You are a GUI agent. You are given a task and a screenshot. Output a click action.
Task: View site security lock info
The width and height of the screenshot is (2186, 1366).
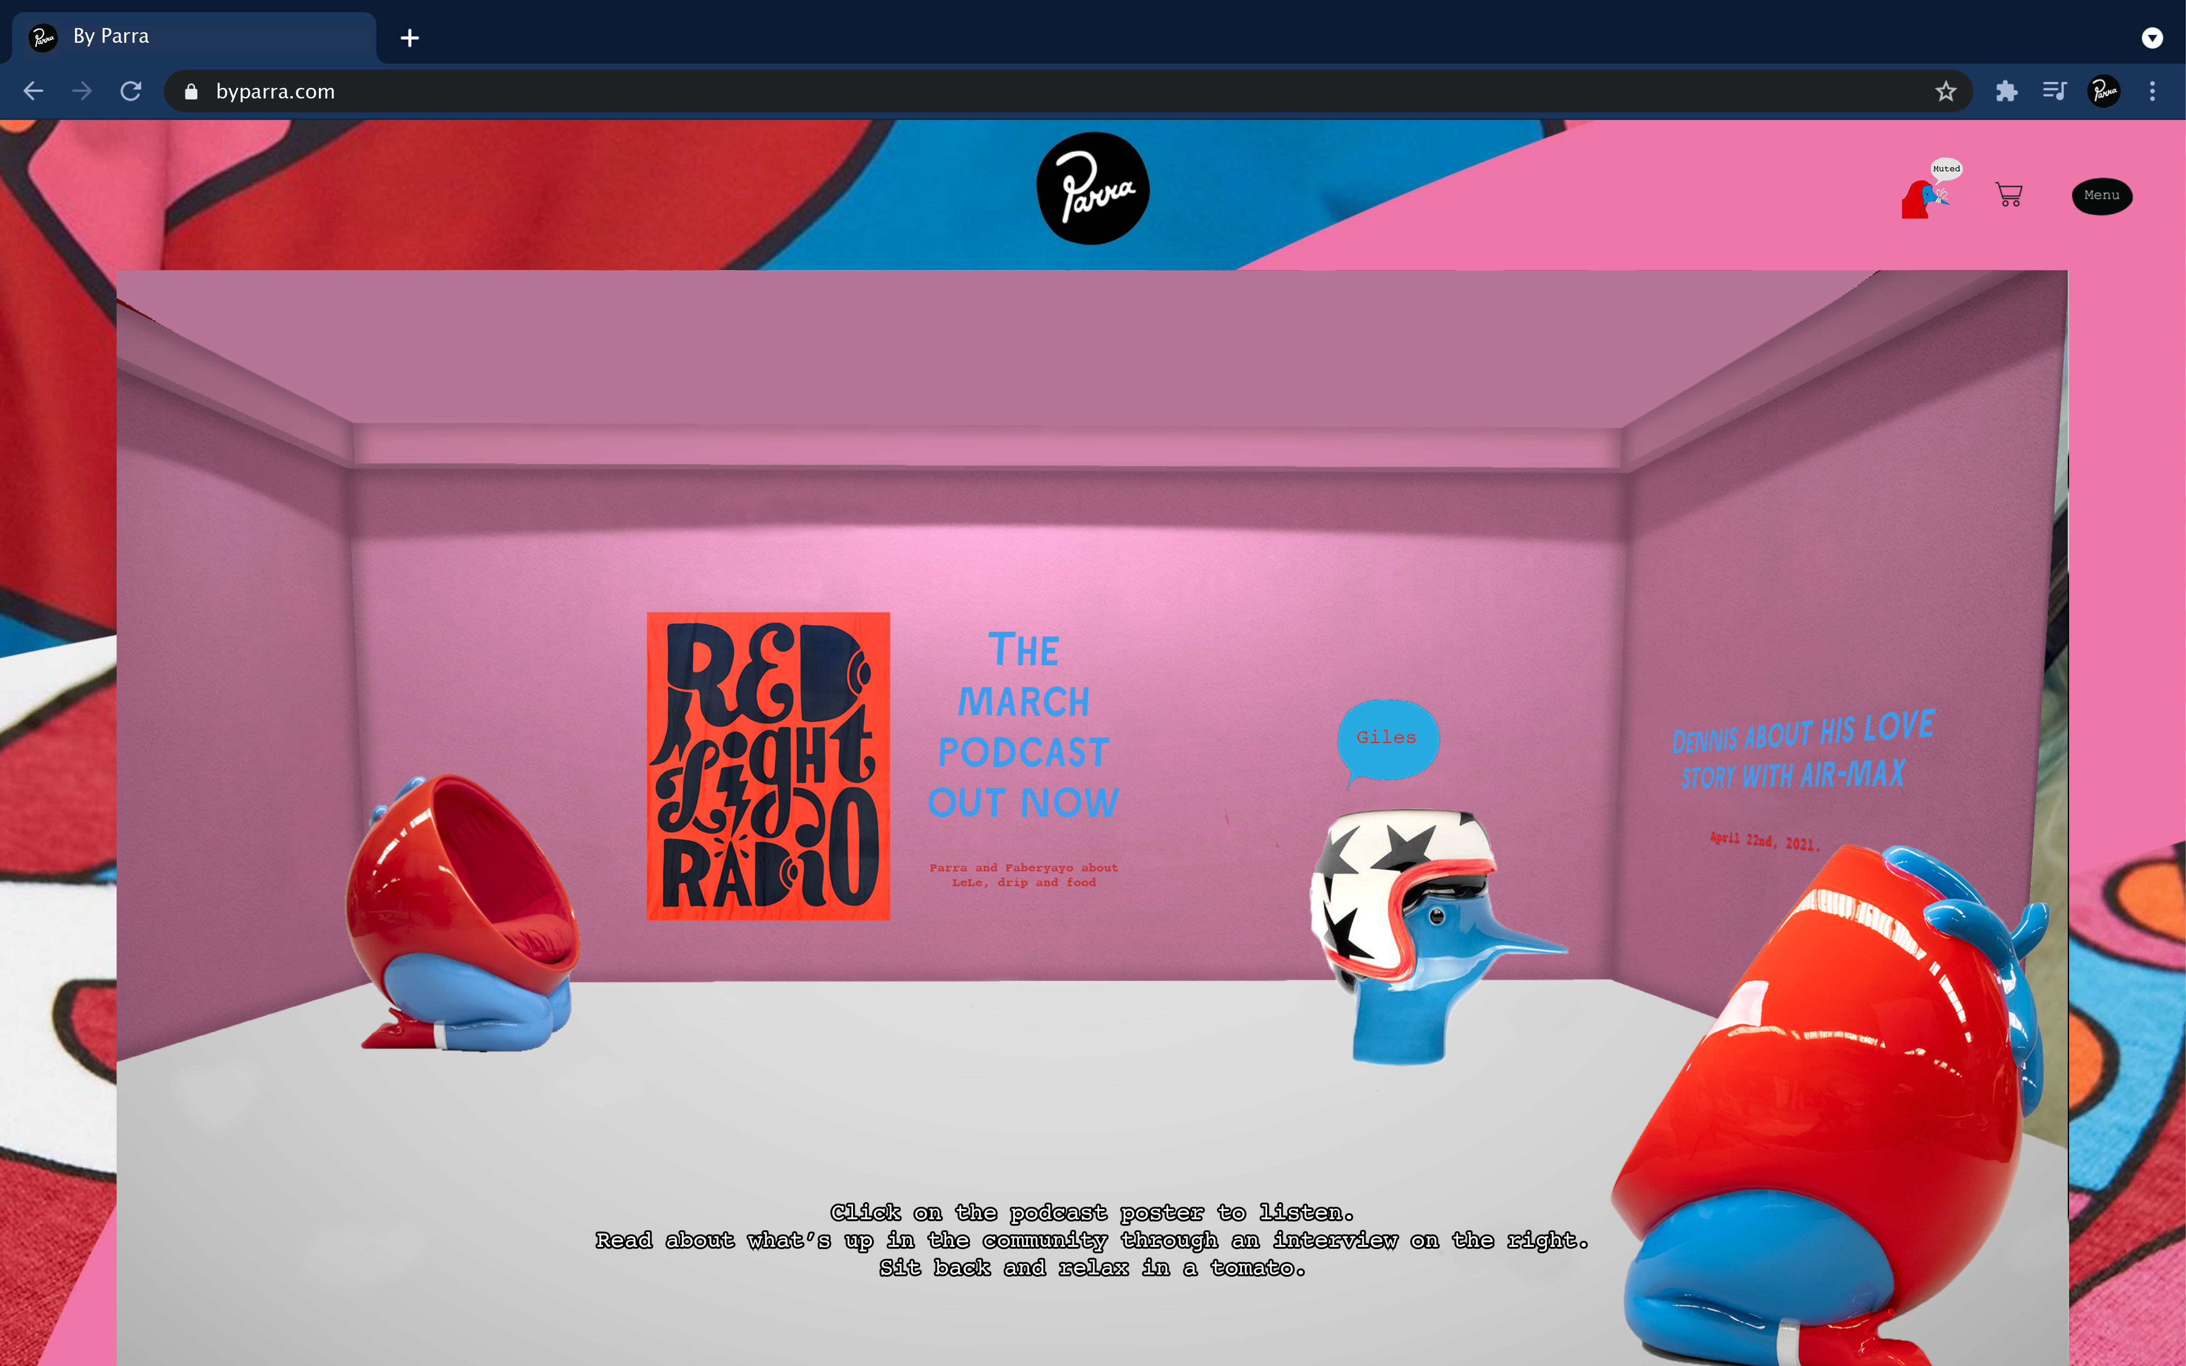click(190, 91)
